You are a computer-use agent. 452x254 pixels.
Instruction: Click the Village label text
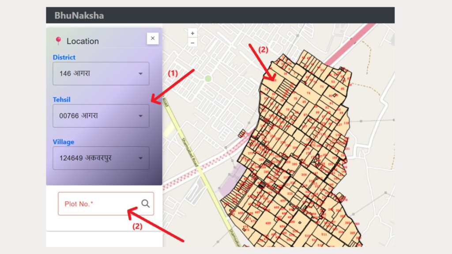coord(64,142)
